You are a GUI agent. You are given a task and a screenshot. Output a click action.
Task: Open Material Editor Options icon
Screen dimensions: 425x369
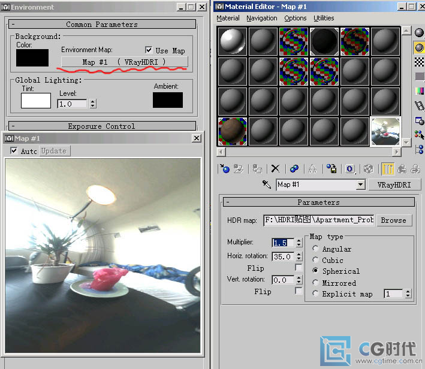coord(419,120)
